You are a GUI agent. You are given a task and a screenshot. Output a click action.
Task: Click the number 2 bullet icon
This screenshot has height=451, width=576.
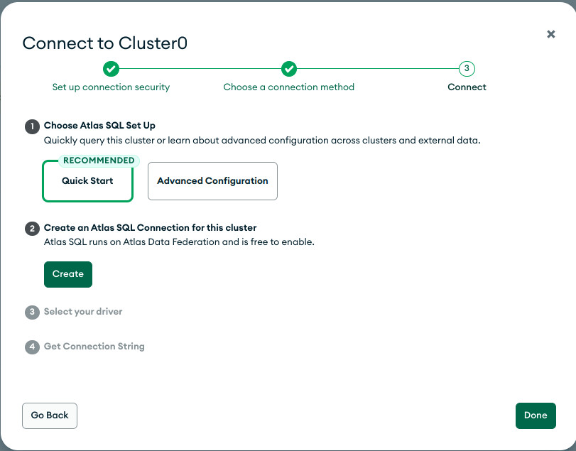(33, 229)
